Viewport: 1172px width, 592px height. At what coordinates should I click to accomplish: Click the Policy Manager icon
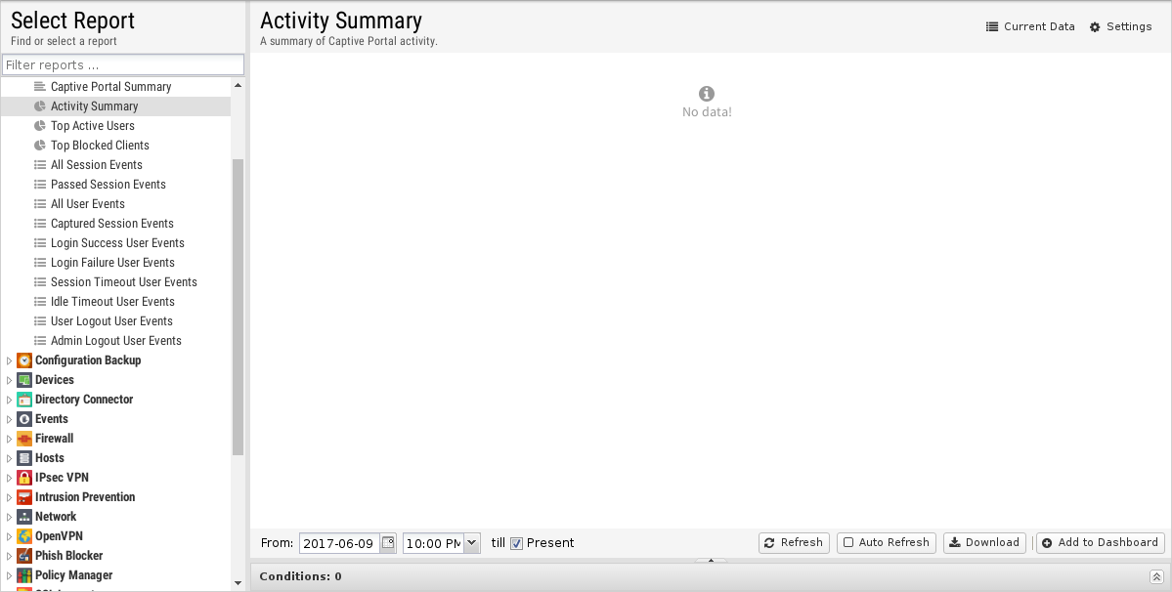click(23, 575)
